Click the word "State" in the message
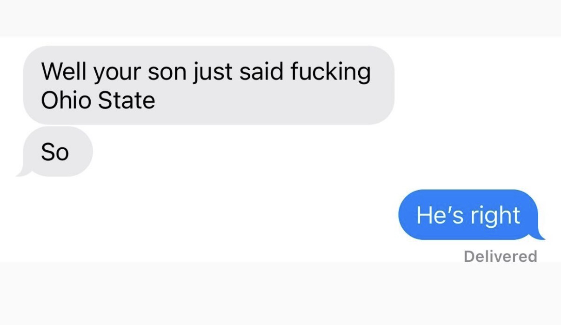Viewport: 561px width, 325px height. pyautogui.click(x=126, y=99)
